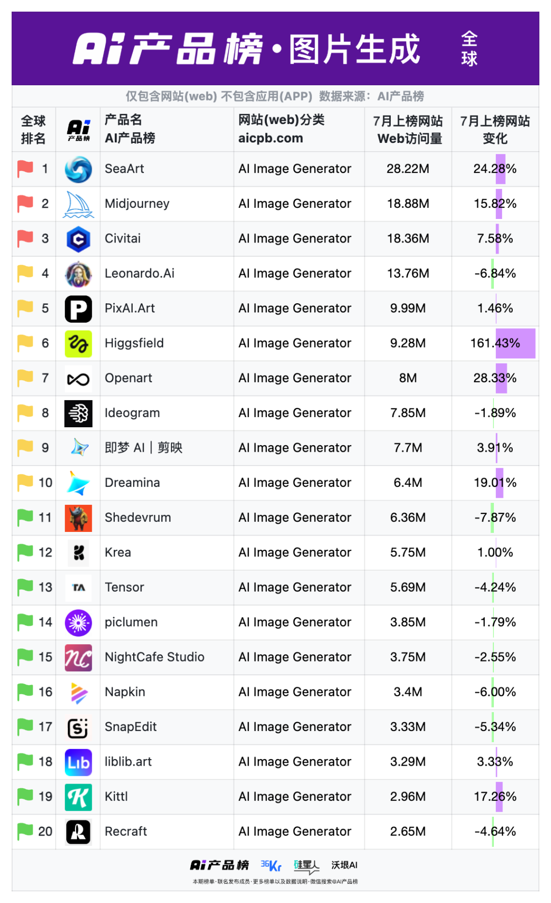Click the Kittl teal K icon

coord(78,797)
